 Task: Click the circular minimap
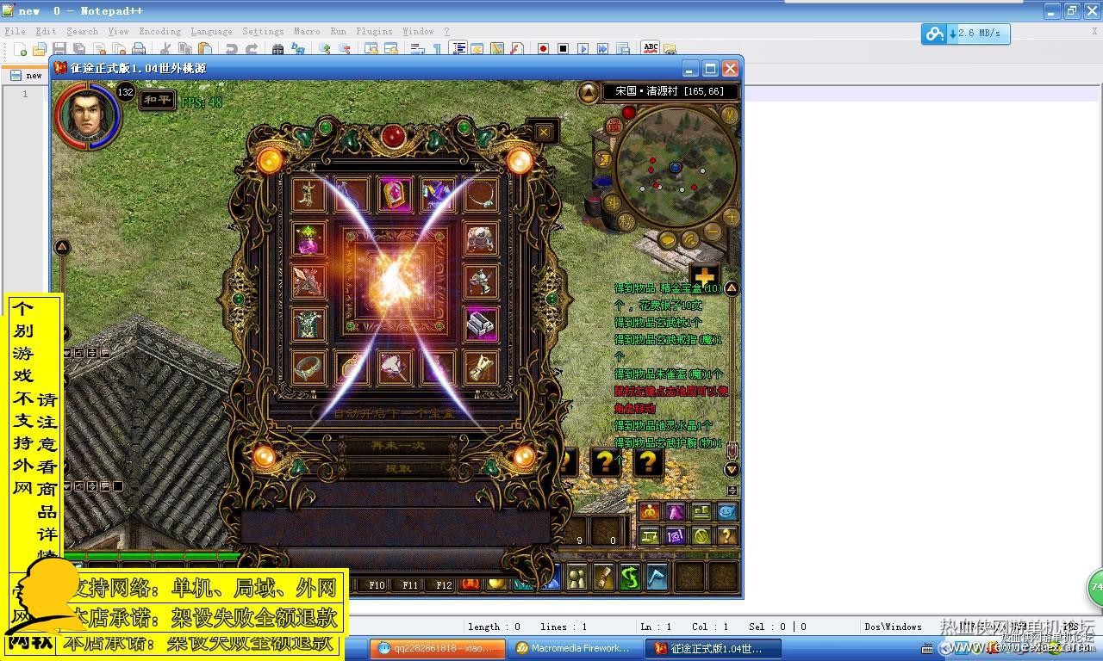pos(676,167)
